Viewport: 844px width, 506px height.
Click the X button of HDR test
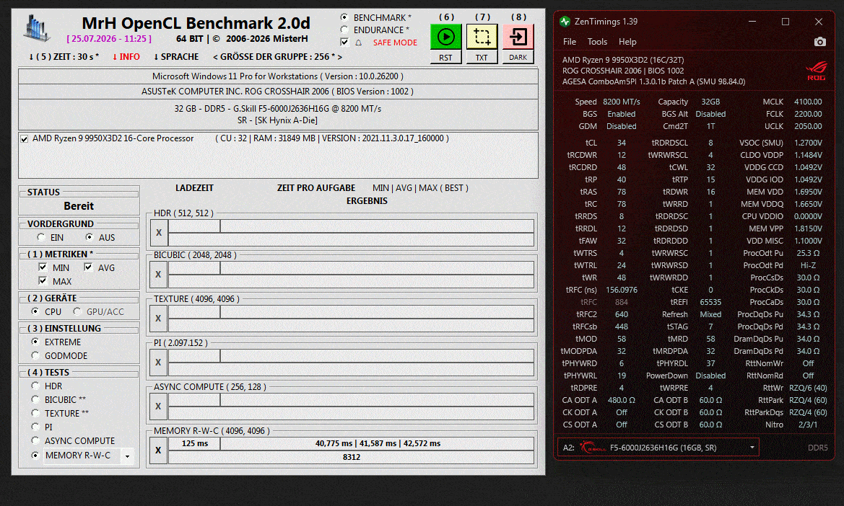pyautogui.click(x=159, y=233)
